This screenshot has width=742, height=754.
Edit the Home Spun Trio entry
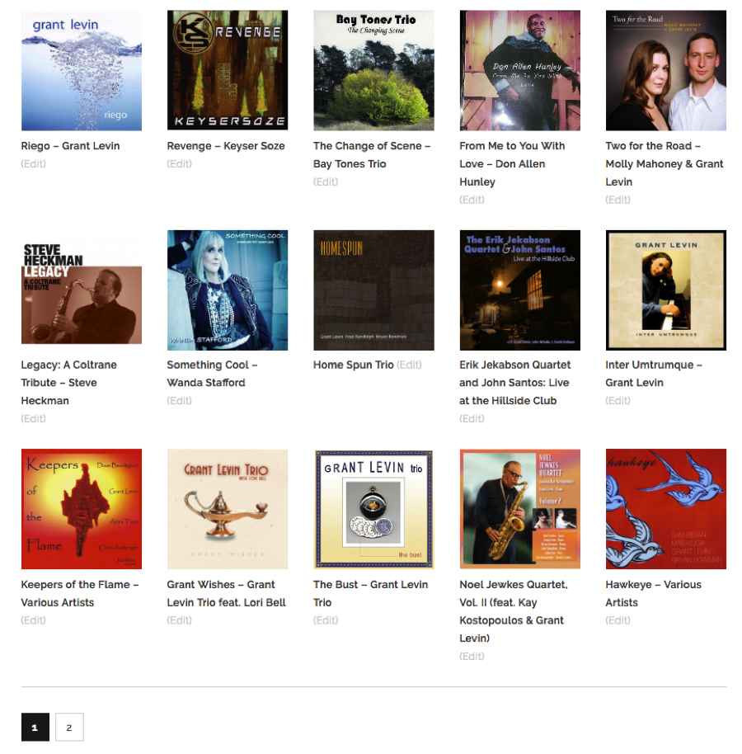point(409,365)
